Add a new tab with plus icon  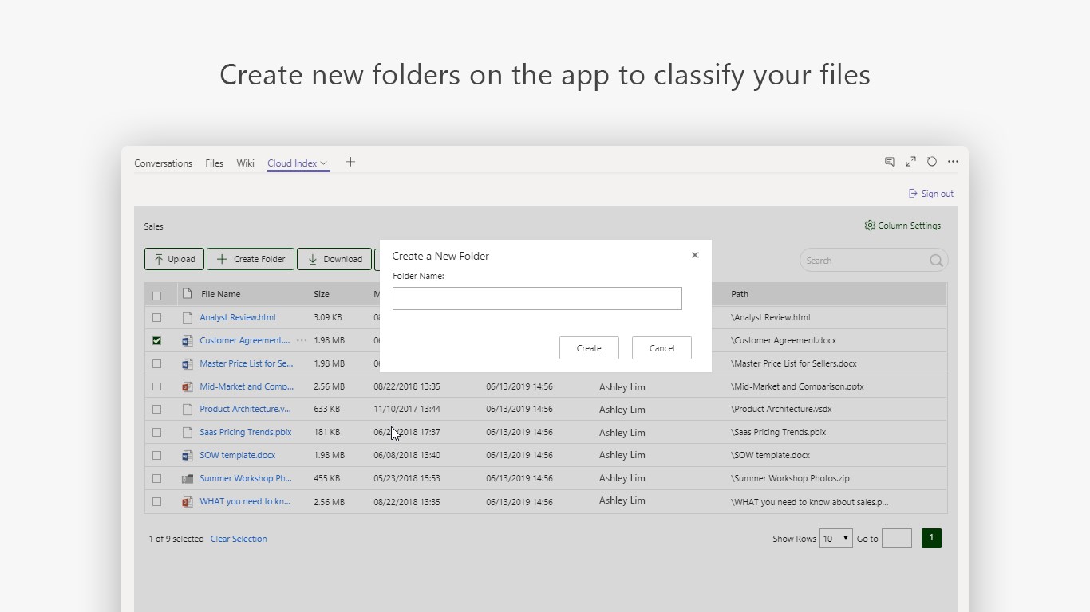tap(350, 162)
